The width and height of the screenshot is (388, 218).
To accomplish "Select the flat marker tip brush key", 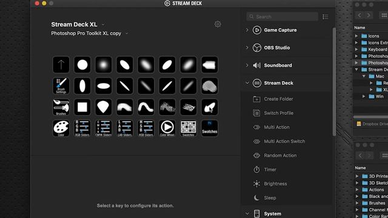I will tap(210, 65).
